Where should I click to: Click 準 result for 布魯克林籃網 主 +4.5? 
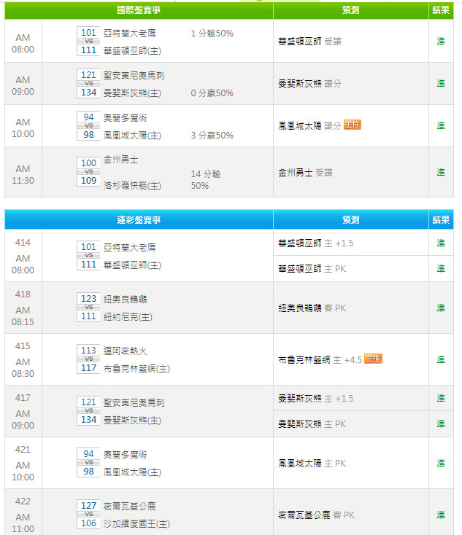pos(441,359)
